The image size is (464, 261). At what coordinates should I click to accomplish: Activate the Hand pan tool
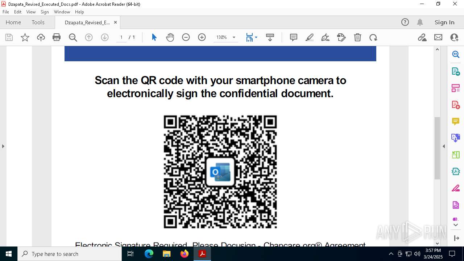[170, 37]
